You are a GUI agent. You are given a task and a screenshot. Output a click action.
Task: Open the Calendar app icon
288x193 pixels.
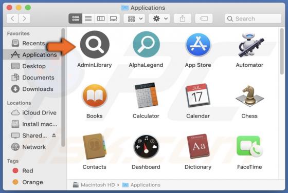click(x=198, y=95)
